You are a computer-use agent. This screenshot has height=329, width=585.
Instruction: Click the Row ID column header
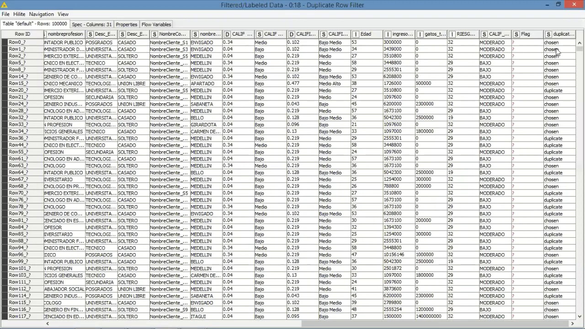22,34
